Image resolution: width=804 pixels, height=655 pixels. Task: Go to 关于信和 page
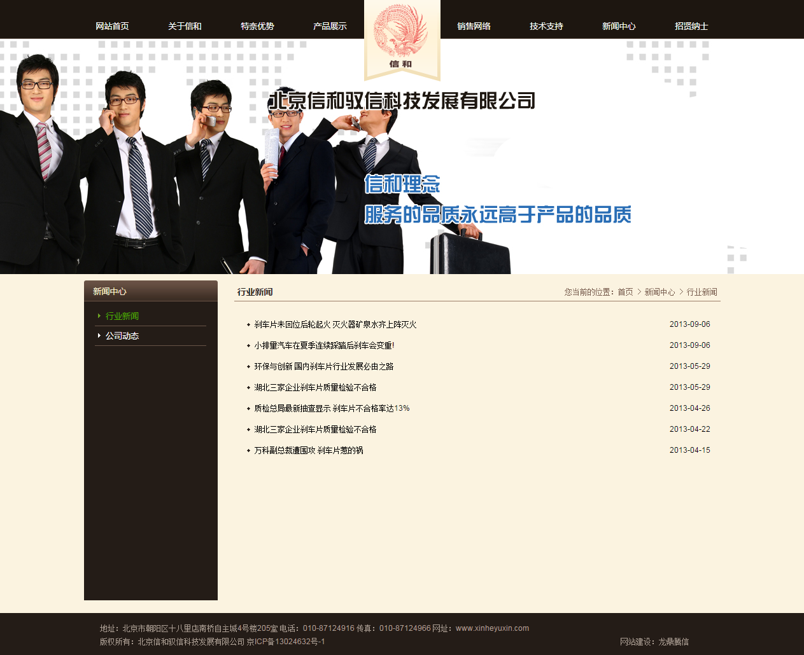click(185, 26)
